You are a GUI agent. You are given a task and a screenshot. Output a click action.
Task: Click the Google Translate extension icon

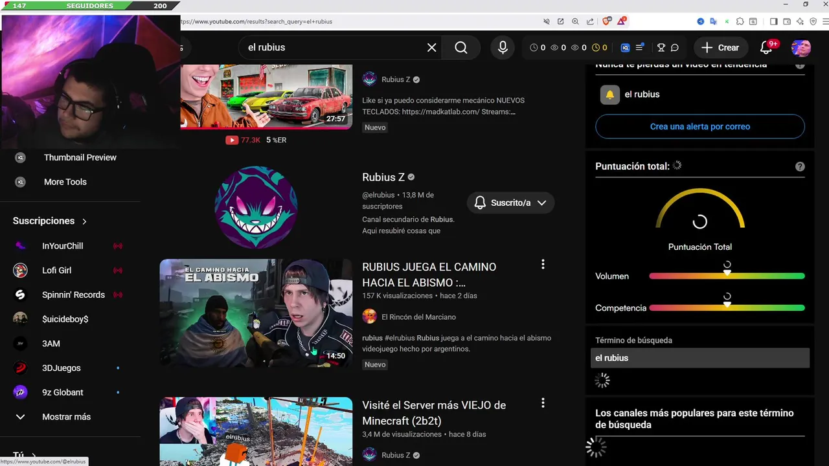713,21
